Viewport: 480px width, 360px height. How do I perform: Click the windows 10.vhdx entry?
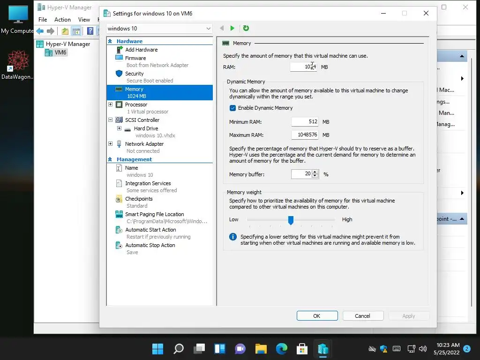(155, 135)
